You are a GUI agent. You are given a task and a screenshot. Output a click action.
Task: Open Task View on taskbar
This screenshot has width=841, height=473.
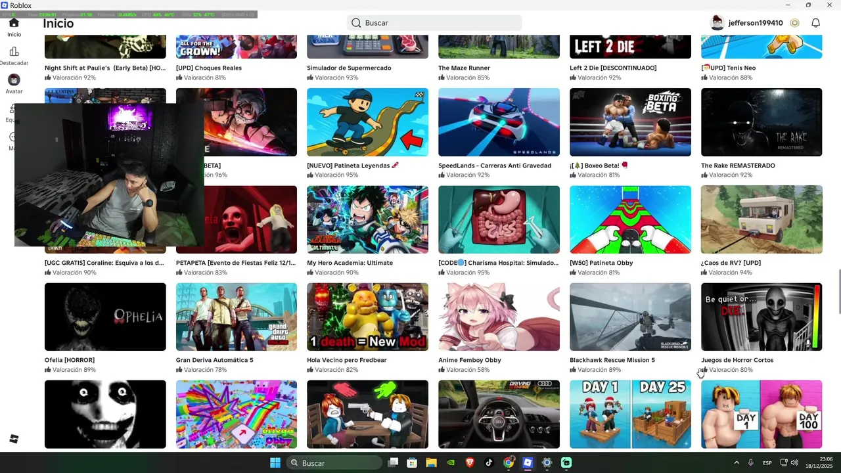pyautogui.click(x=393, y=462)
